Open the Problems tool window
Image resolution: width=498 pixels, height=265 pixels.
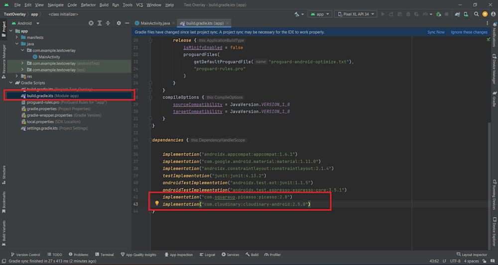pos(78,255)
